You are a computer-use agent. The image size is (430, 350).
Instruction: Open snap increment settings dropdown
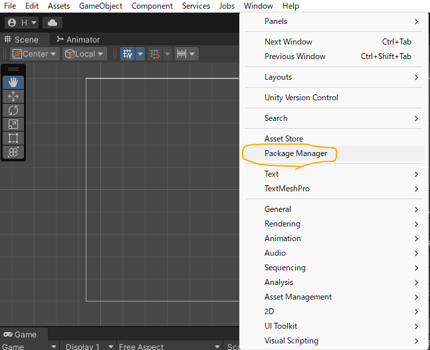(x=187, y=54)
